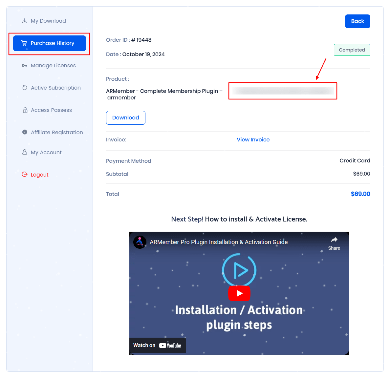Click the Invoice: label
This screenshot has width=391, height=378.
point(116,140)
